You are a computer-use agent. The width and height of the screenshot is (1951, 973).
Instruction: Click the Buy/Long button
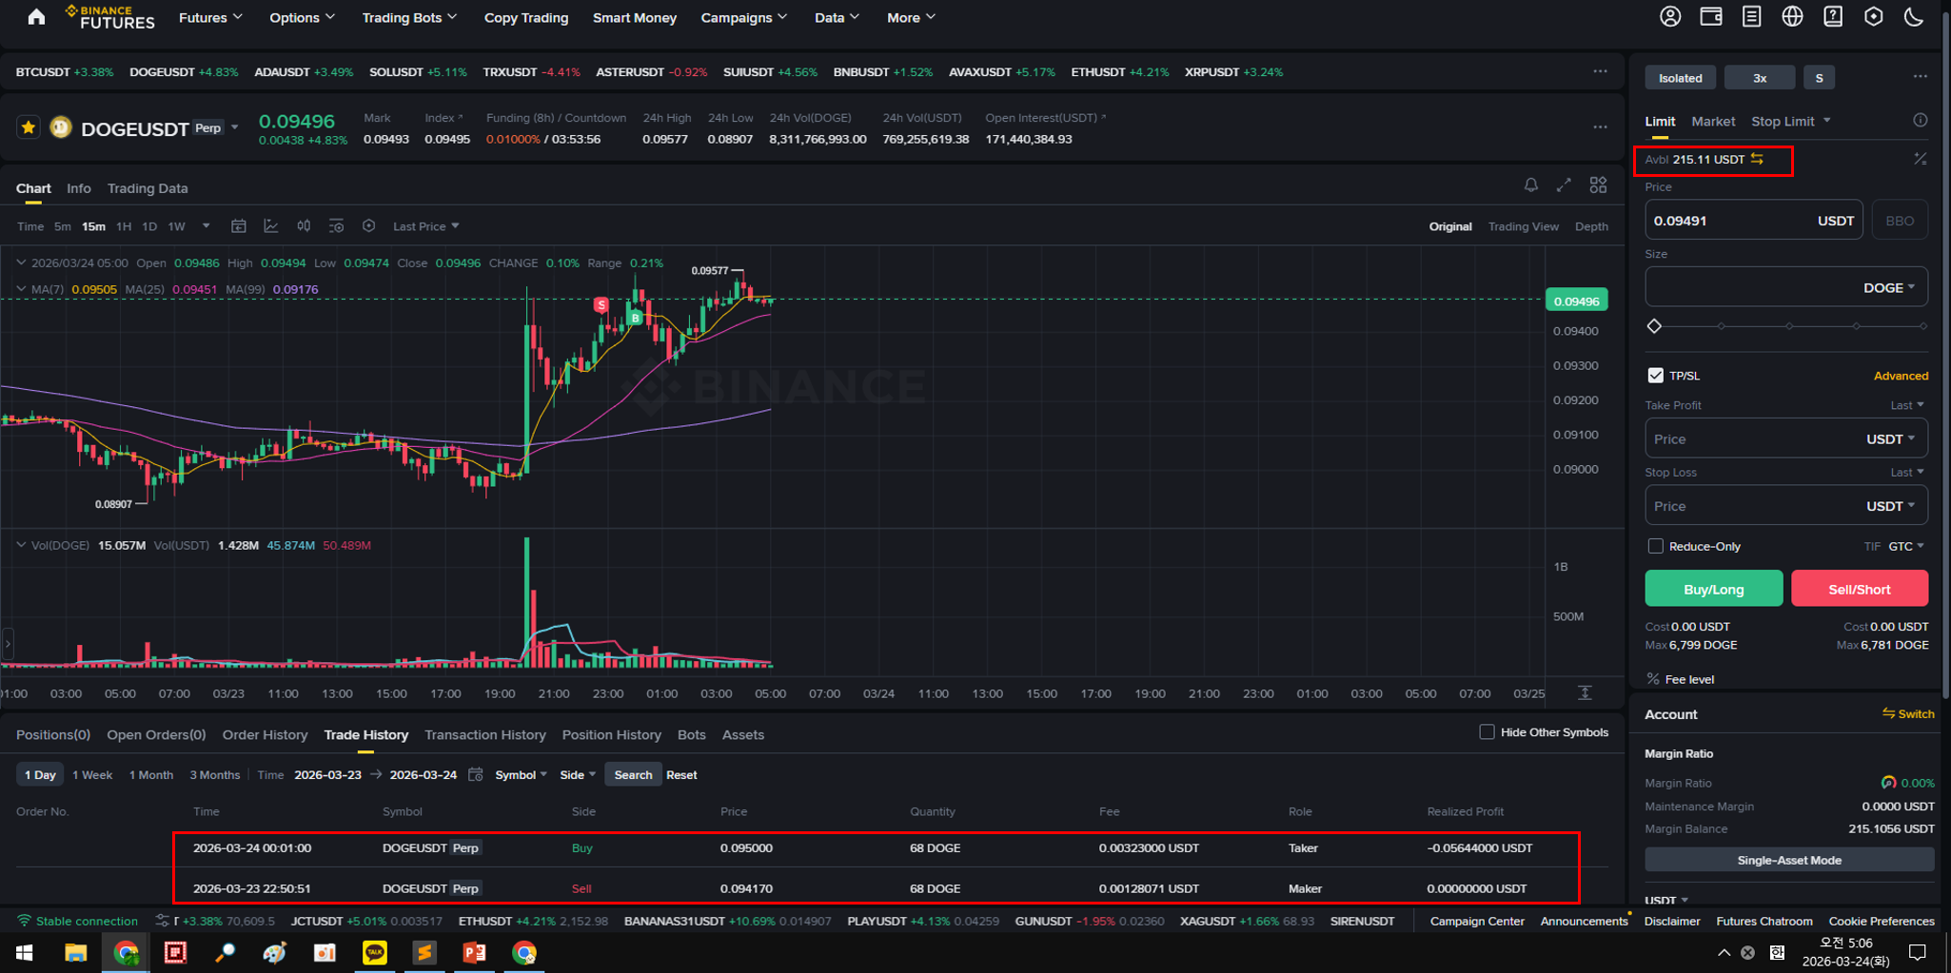(1713, 589)
